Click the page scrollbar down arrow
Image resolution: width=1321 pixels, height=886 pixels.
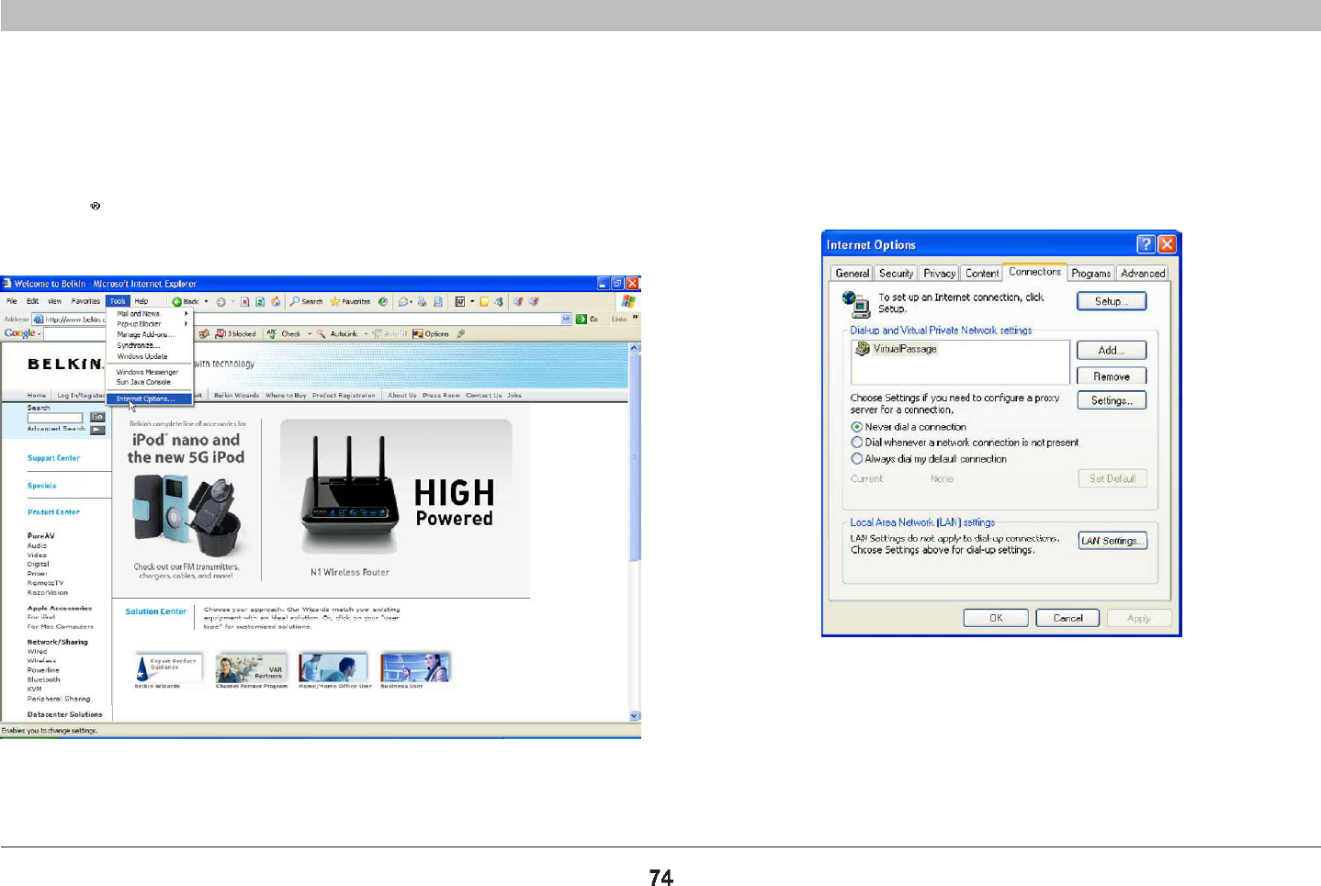pyautogui.click(x=634, y=716)
